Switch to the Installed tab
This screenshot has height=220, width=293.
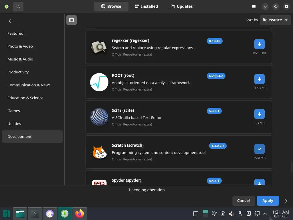146,7
